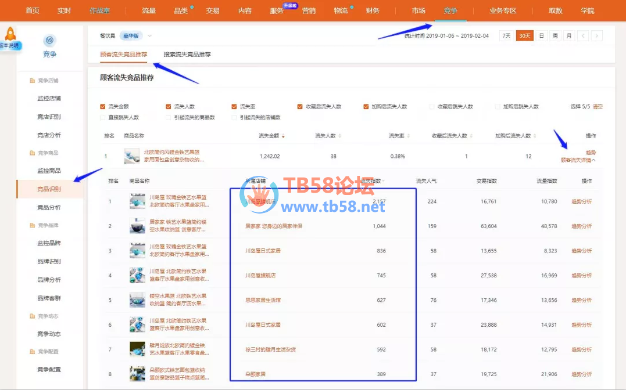Select the 7天 time range button
Viewport: 626px width, 390px height.
(x=506, y=36)
